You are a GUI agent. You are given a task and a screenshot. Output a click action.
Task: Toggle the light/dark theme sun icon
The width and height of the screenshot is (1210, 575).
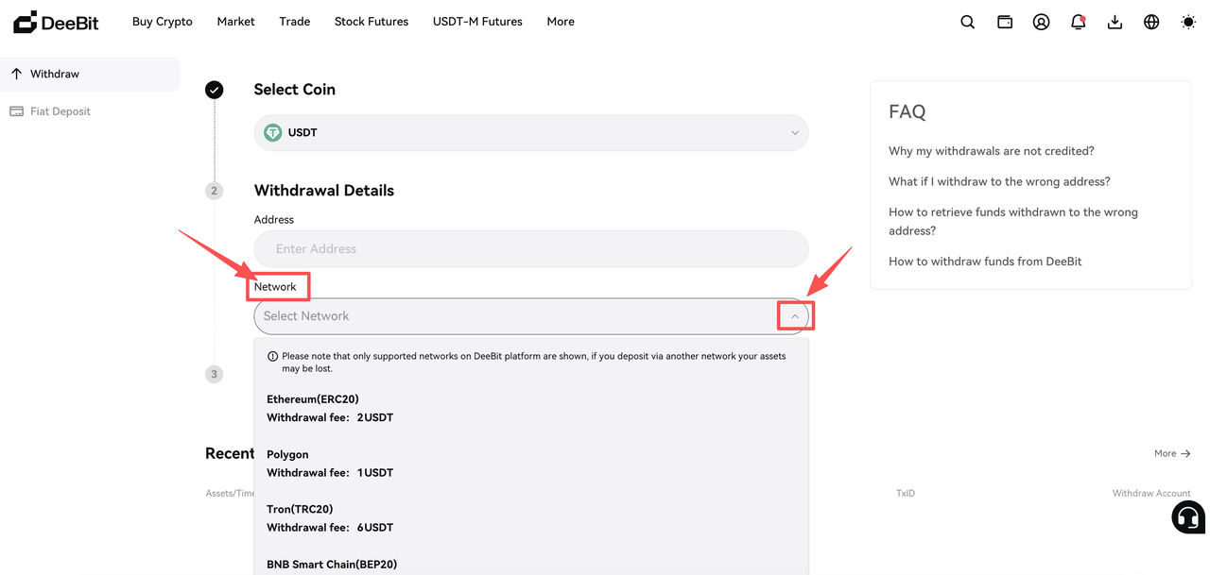click(x=1188, y=22)
